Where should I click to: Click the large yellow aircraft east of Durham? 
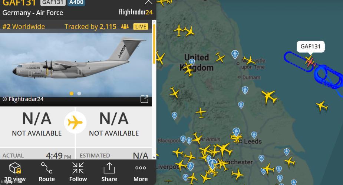click(x=269, y=97)
